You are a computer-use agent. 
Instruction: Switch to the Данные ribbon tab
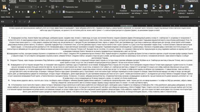coord(43,1)
